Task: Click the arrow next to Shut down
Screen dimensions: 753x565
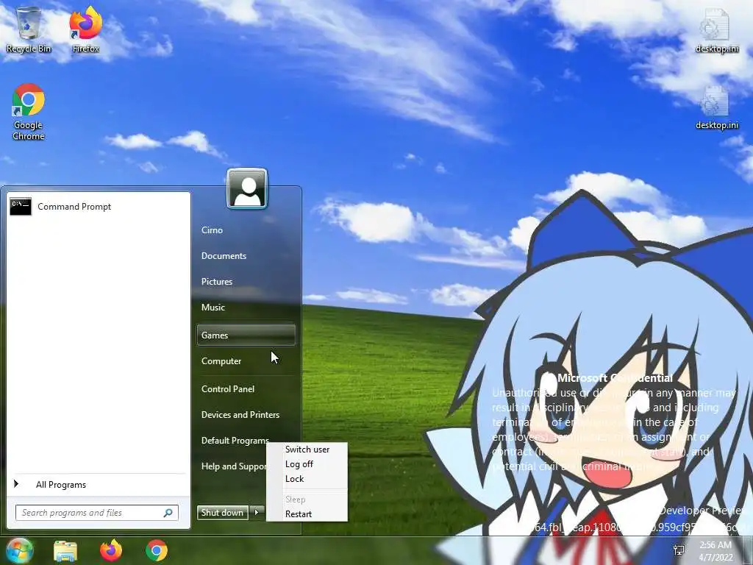Action: 257,513
